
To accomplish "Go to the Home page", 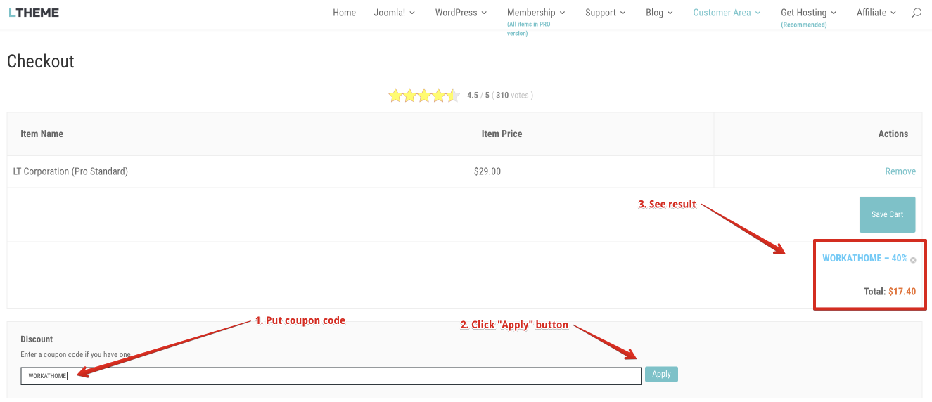I will pos(344,13).
